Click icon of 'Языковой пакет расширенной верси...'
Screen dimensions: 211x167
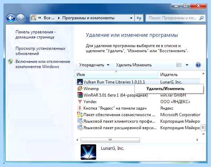point(80,127)
